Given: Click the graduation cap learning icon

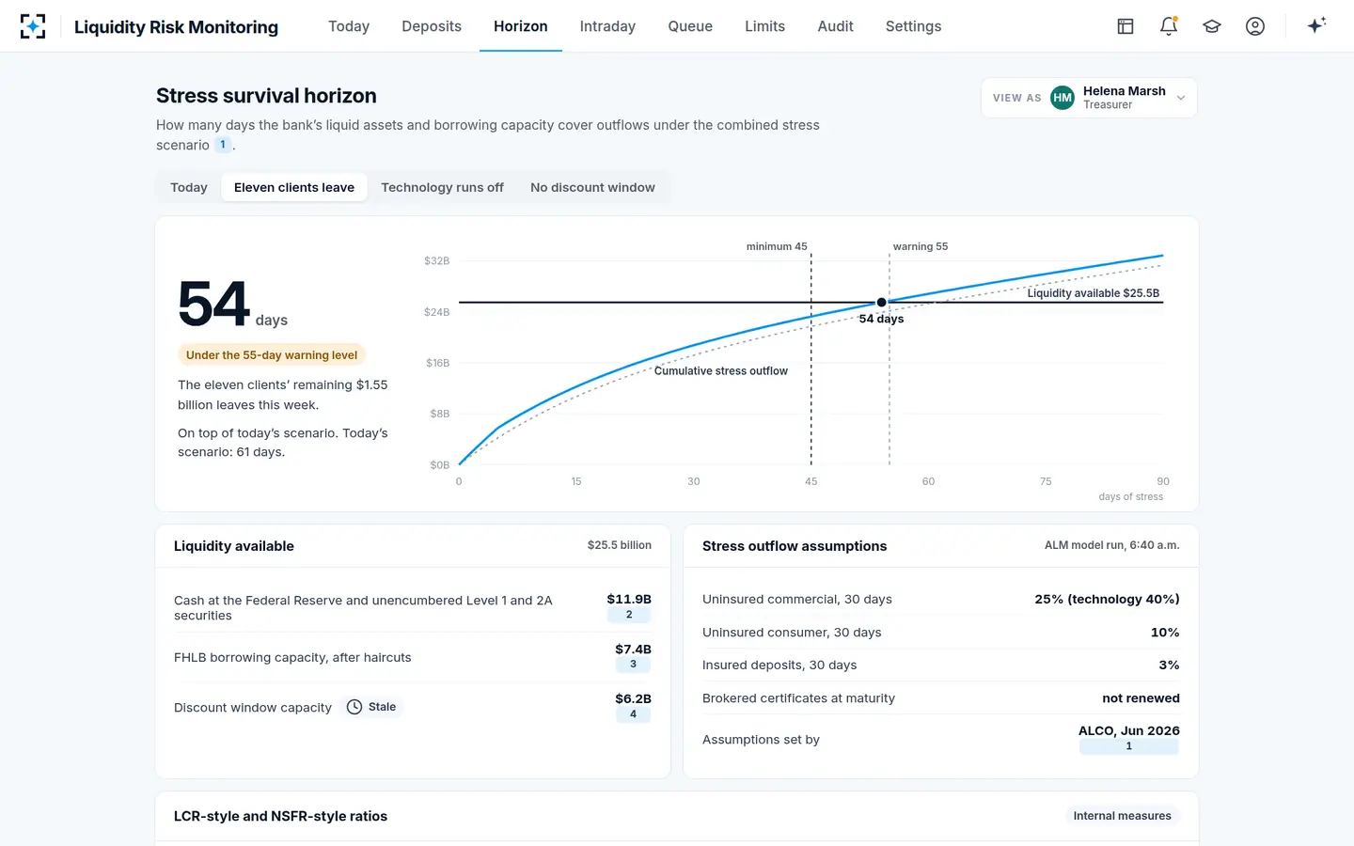Looking at the screenshot, I should (x=1212, y=26).
